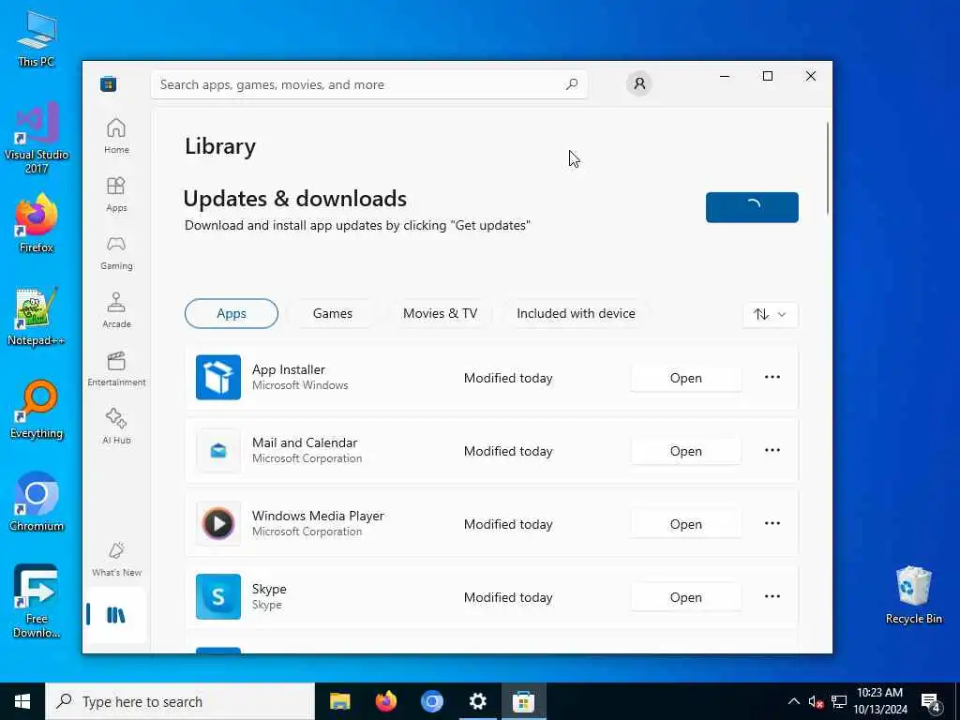The image size is (960, 720).
Task: Select Free Download Manager desktop icon
Action: pyautogui.click(x=37, y=601)
